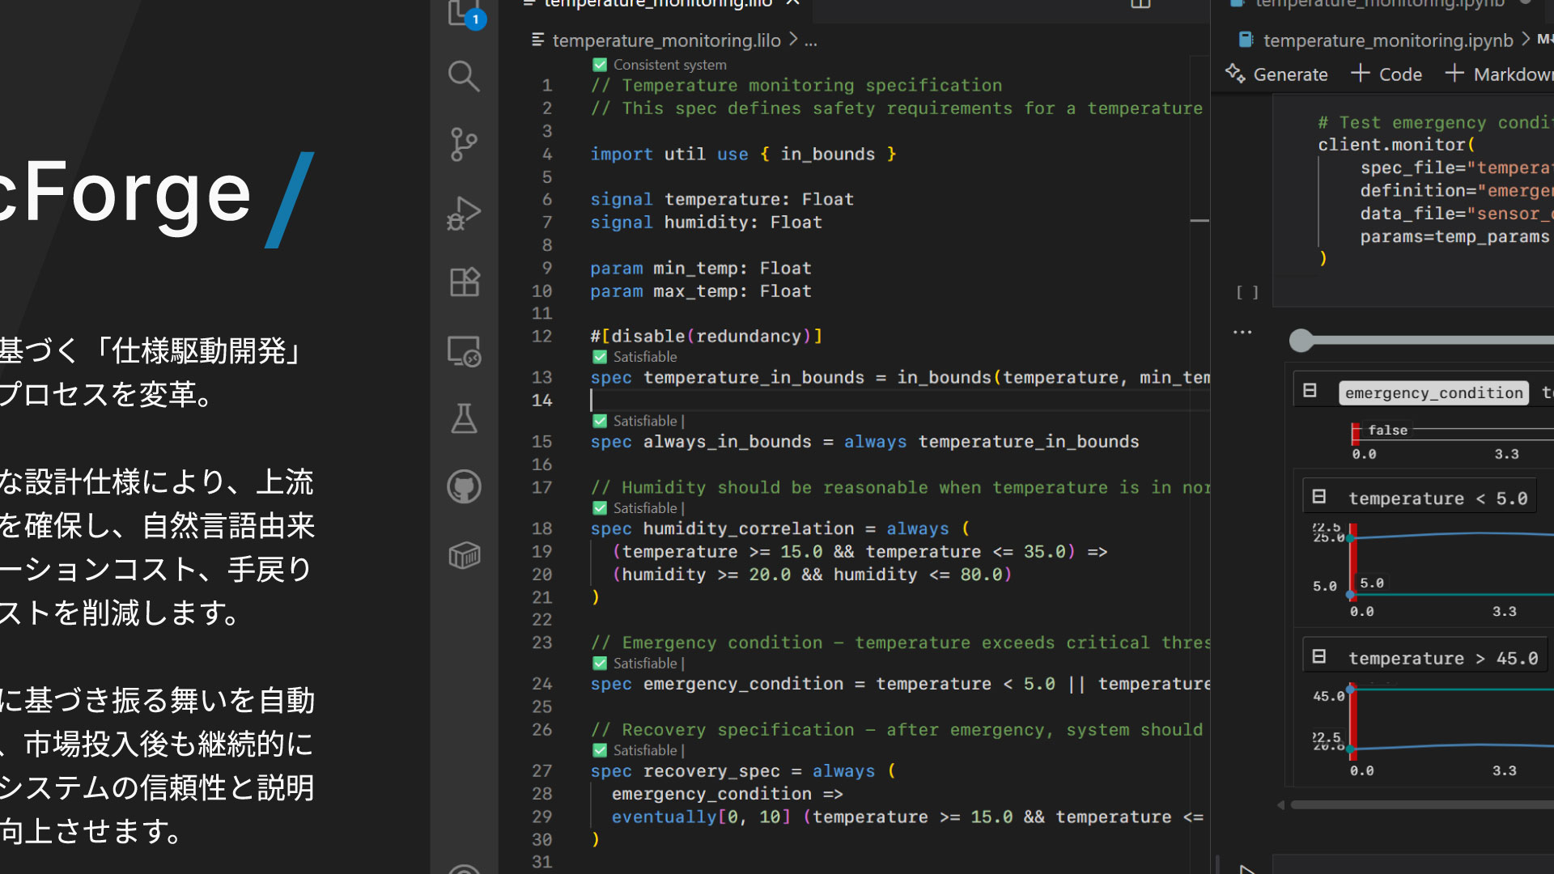Collapse the 'temperature < 5.0' plot
1554x874 pixels.
1319,496
